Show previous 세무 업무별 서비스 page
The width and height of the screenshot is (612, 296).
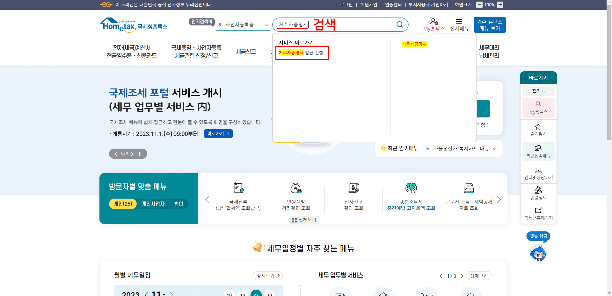coord(441,276)
